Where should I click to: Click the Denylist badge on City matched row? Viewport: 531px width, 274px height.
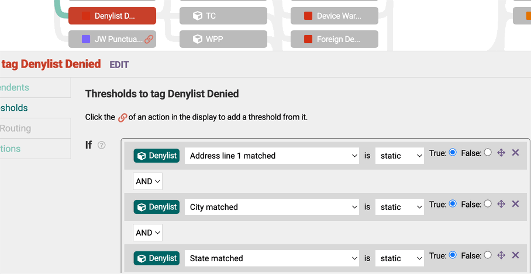(x=157, y=207)
